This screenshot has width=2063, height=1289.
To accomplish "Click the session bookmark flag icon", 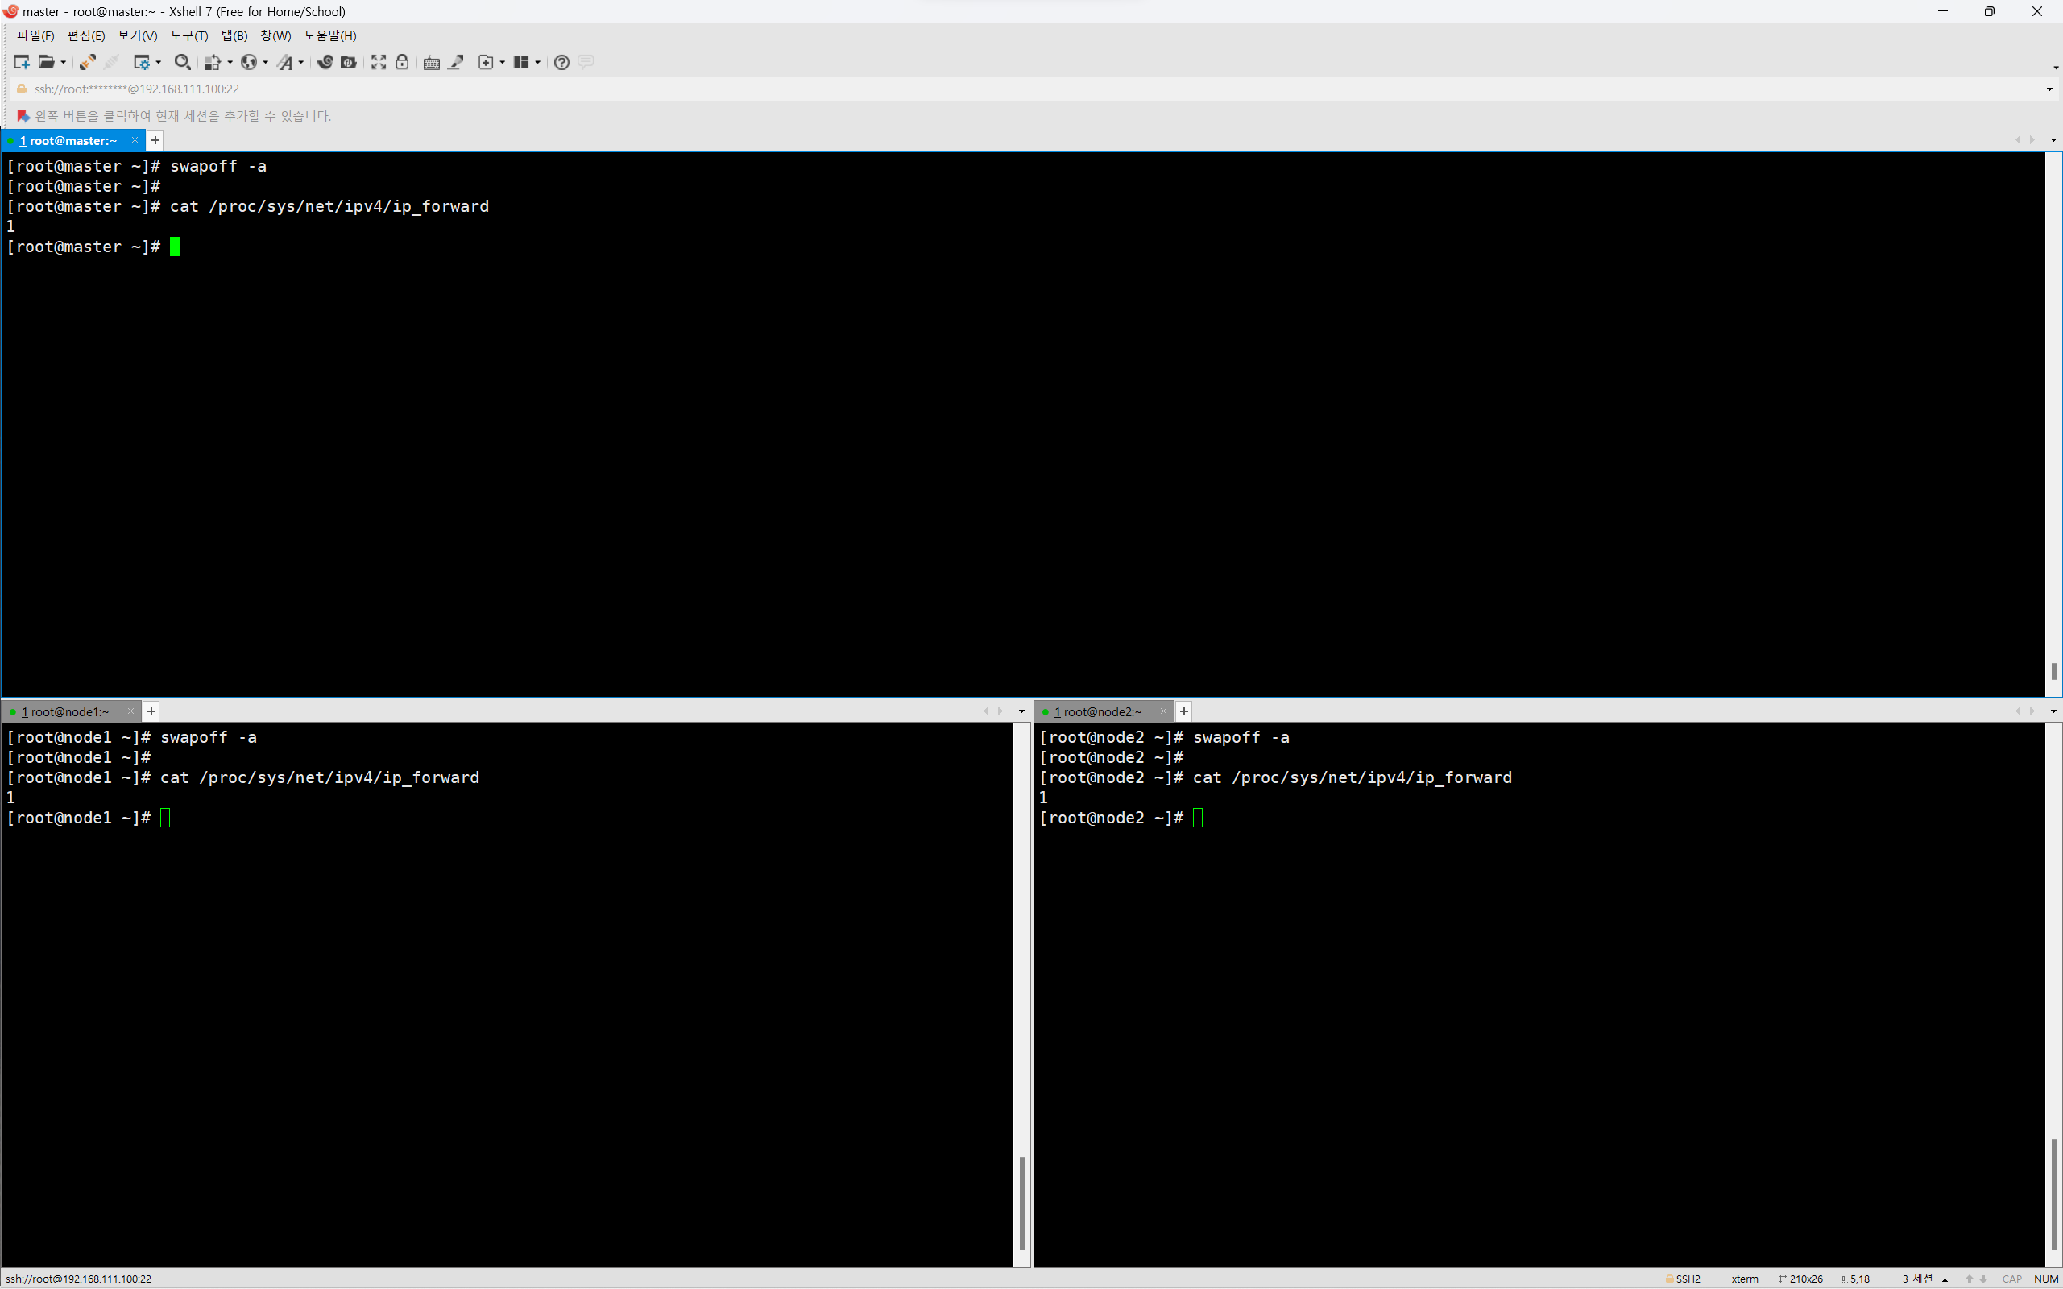I will 23,116.
